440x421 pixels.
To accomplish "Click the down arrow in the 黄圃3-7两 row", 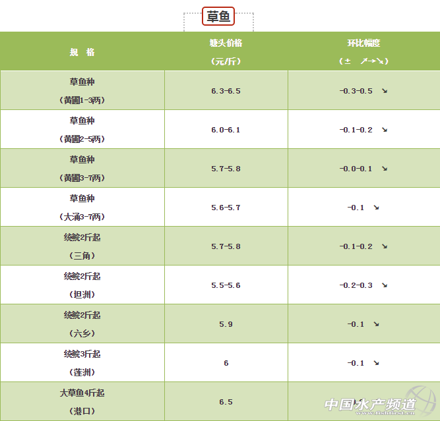I will [x=384, y=169].
